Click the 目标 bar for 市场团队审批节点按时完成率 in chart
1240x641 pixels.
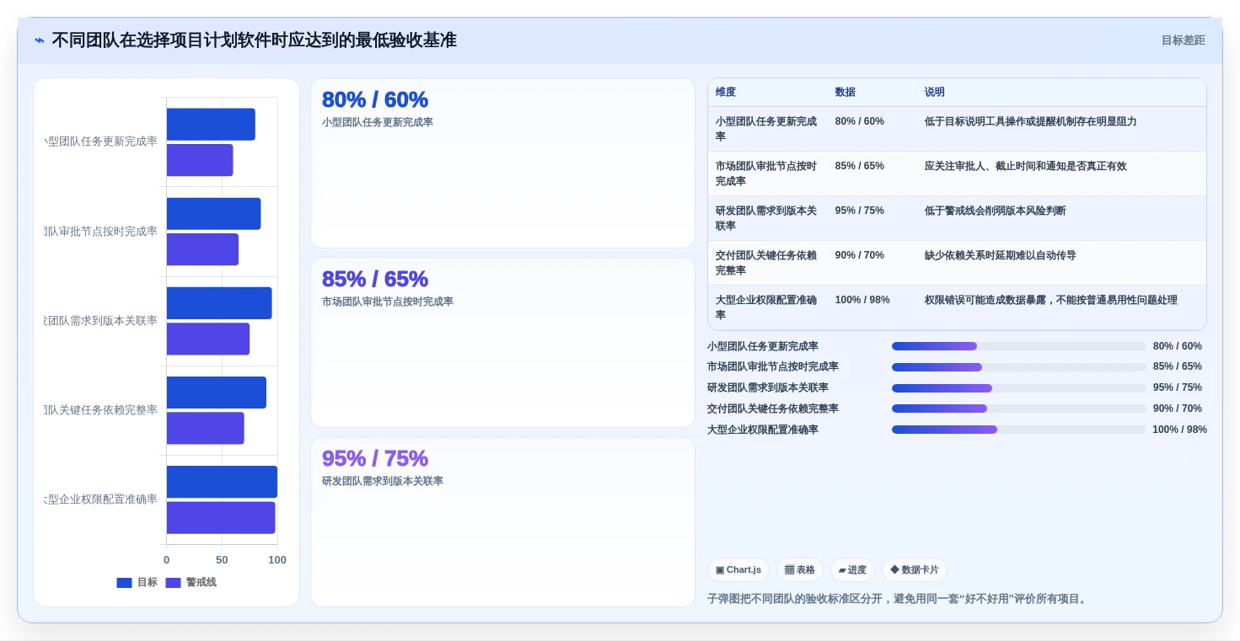click(x=214, y=214)
